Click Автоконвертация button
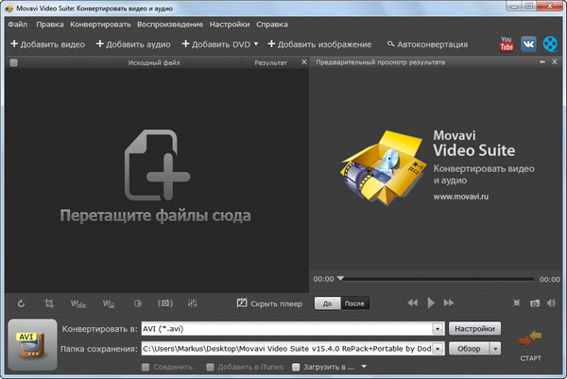 (x=427, y=44)
